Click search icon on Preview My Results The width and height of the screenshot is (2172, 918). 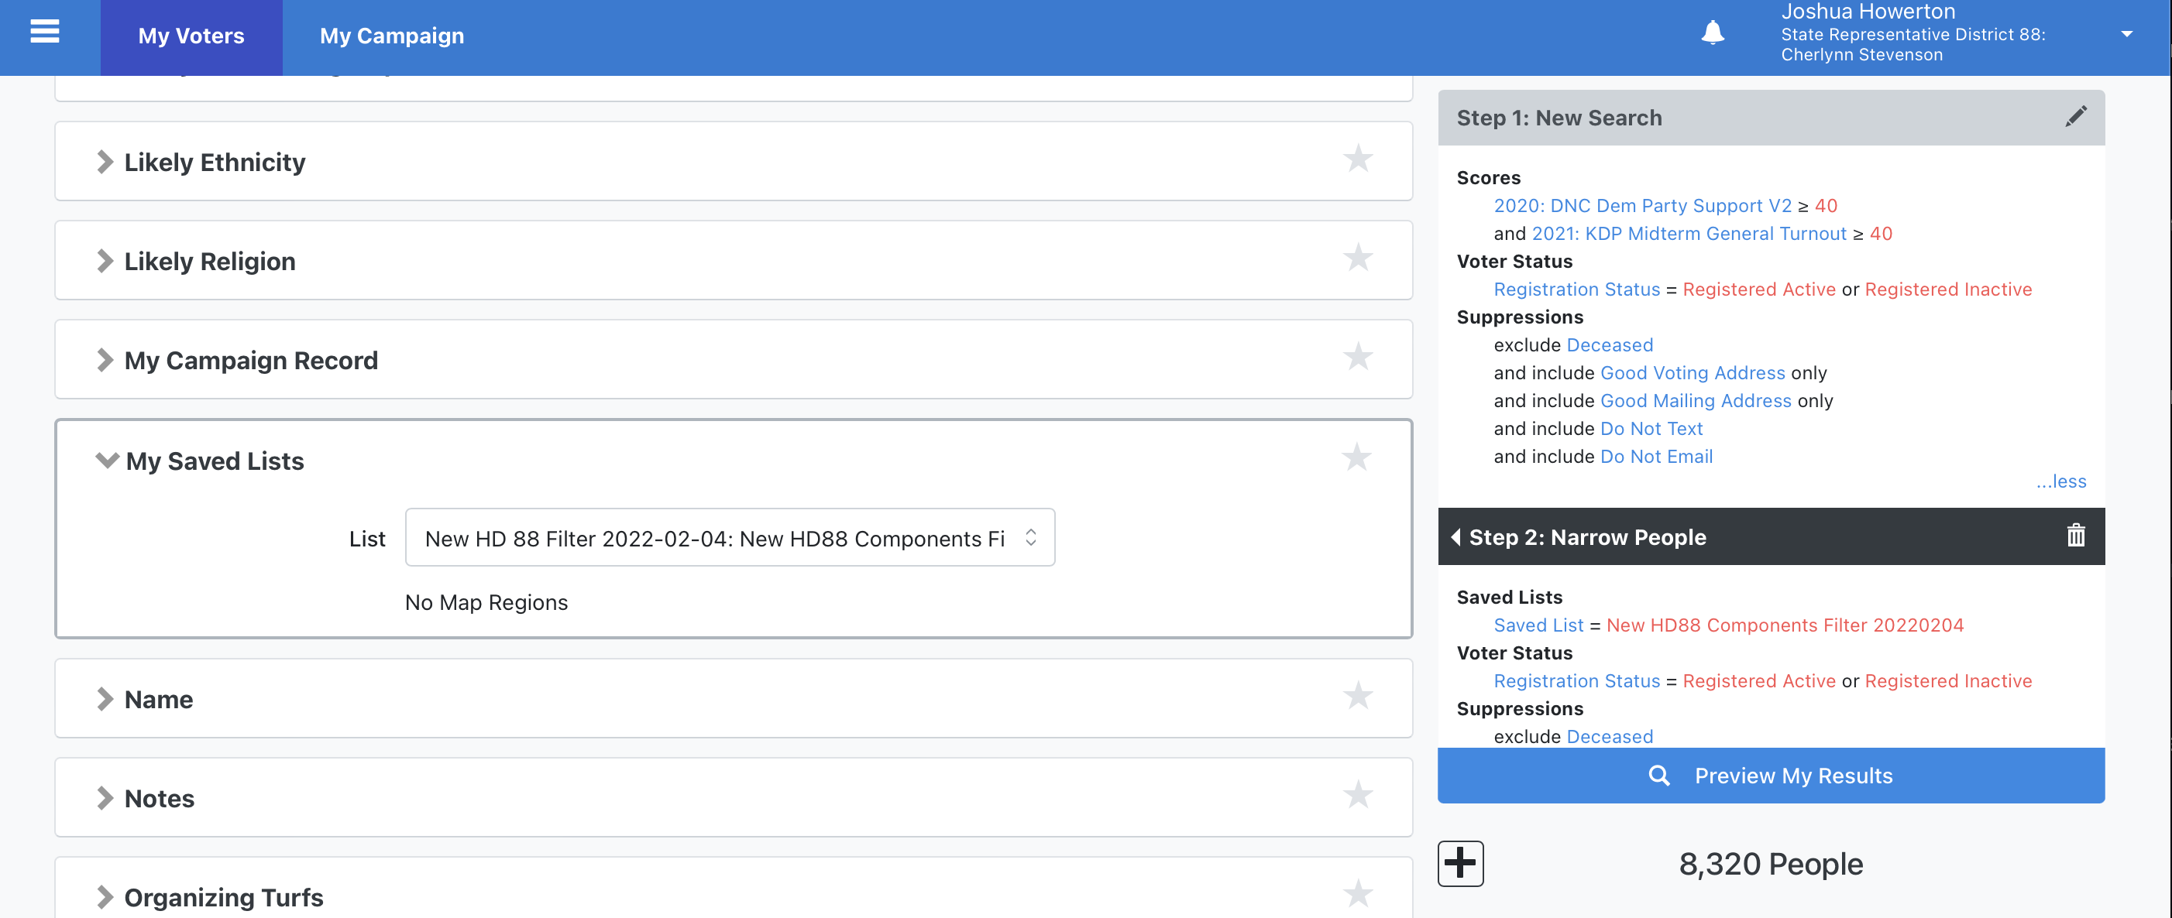click(x=1658, y=776)
